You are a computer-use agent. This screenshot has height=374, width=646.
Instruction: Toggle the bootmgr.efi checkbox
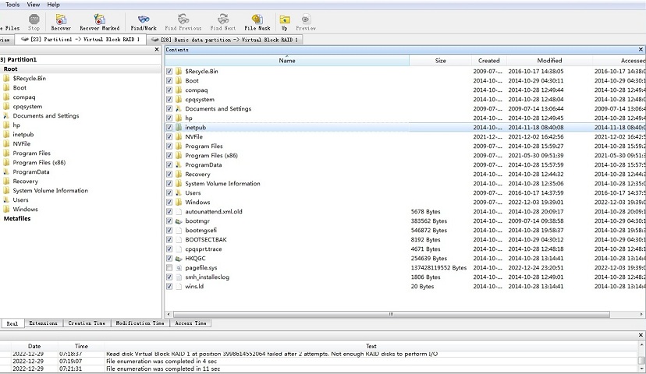pyautogui.click(x=169, y=231)
